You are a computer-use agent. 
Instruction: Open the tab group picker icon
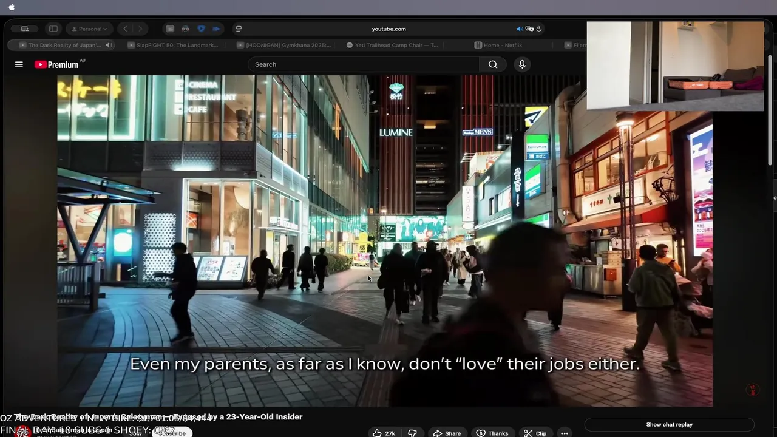point(25,29)
